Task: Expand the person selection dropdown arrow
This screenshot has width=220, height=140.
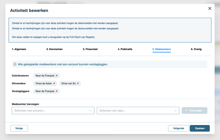Action: (90, 111)
